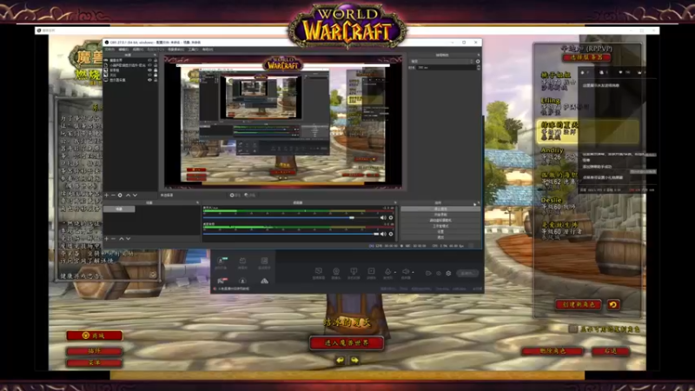Image resolution: width=695 pixels, height=391 pixels.
Task: Select the scene item in OBS Scenes panel
Action: tap(119, 209)
